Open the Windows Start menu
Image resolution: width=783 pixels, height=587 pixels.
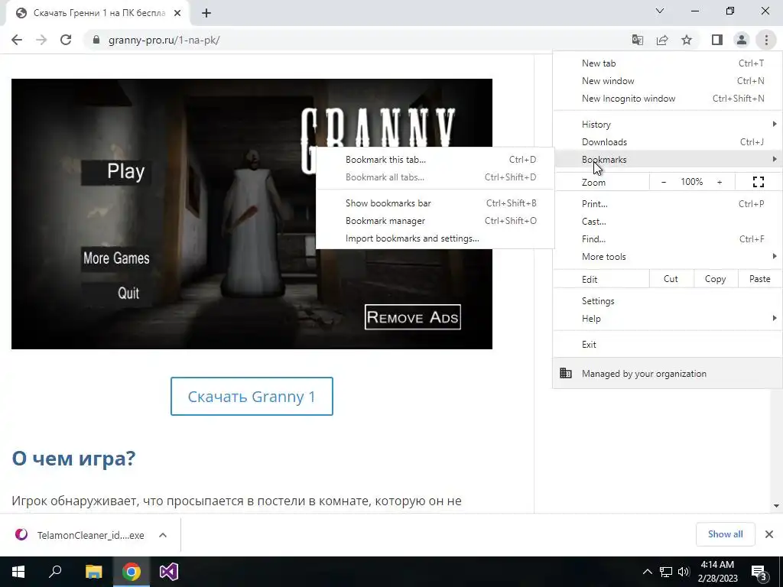point(18,572)
